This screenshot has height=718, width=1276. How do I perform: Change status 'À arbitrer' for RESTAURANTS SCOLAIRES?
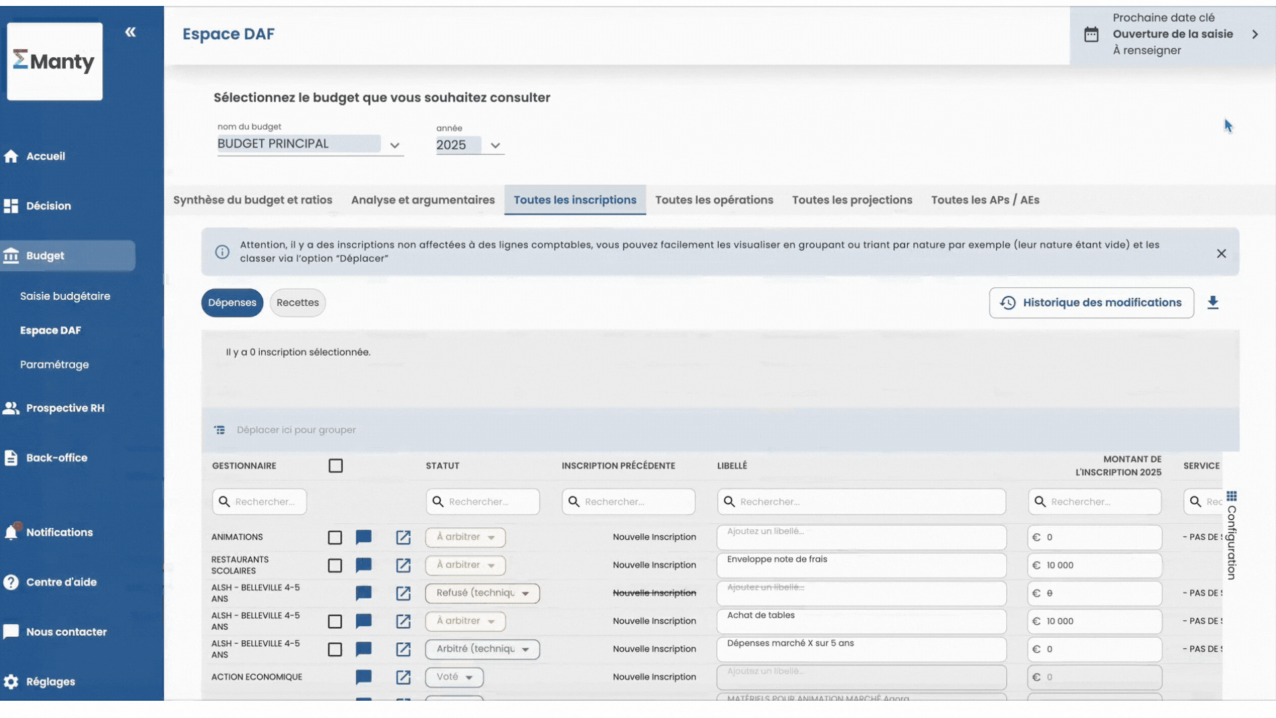click(x=465, y=565)
